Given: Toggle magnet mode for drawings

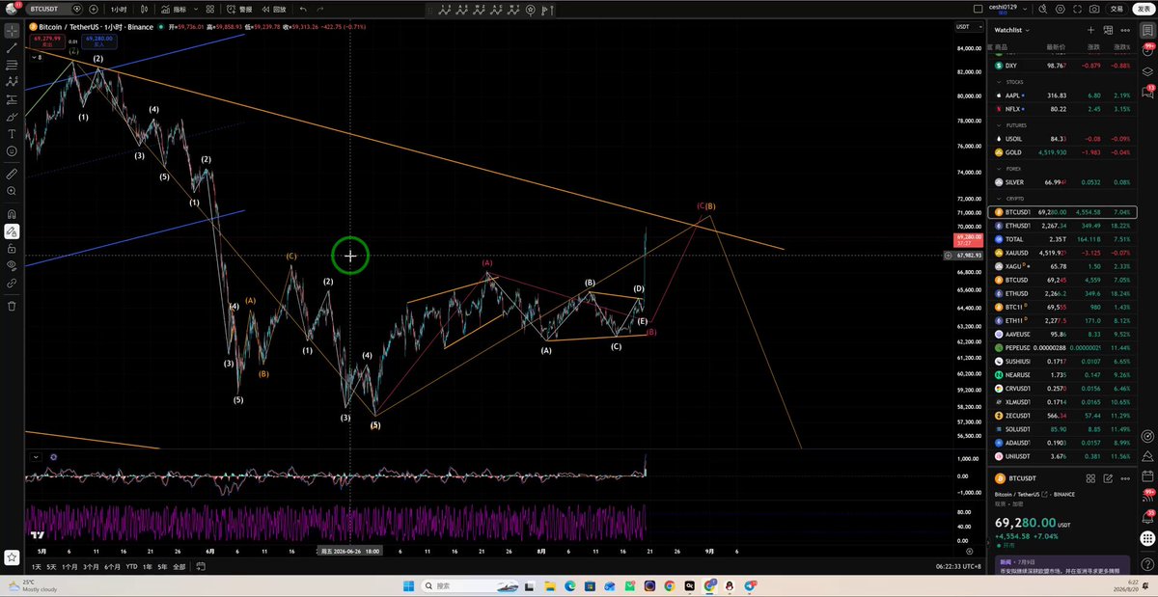Looking at the screenshot, I should [12, 213].
